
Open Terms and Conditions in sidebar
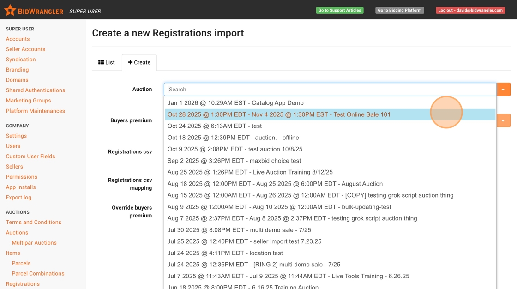(33, 222)
